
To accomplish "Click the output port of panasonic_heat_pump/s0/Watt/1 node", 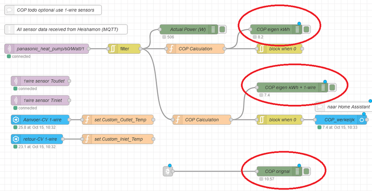I will tap(88, 49).
